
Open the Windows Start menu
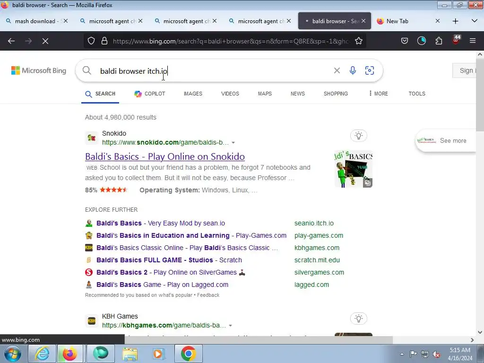13,354
